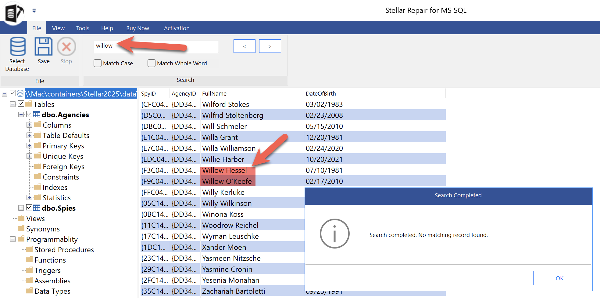Viewport: 600px width, 298px height.
Task: Go to the next search result
Action: [x=270, y=46]
